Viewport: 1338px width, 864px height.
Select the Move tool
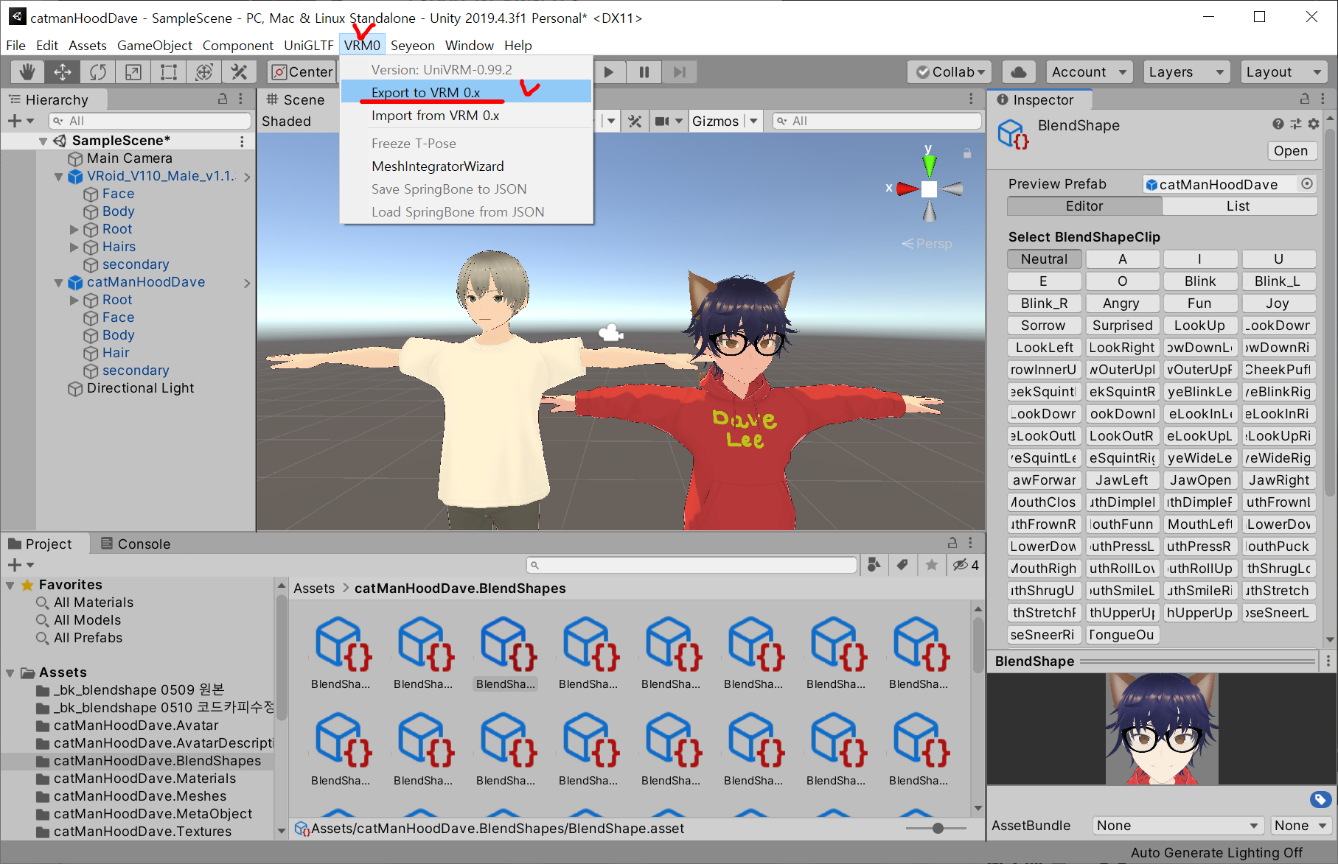point(62,71)
